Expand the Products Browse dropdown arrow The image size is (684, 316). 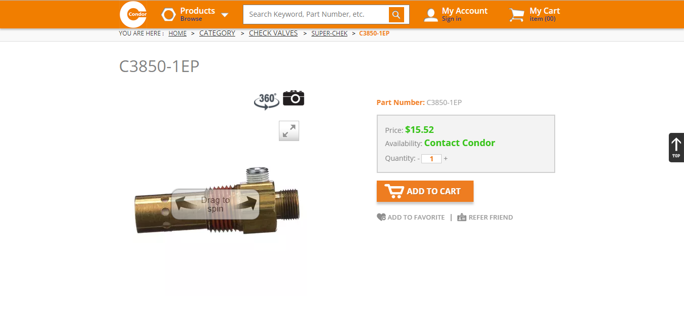point(225,15)
